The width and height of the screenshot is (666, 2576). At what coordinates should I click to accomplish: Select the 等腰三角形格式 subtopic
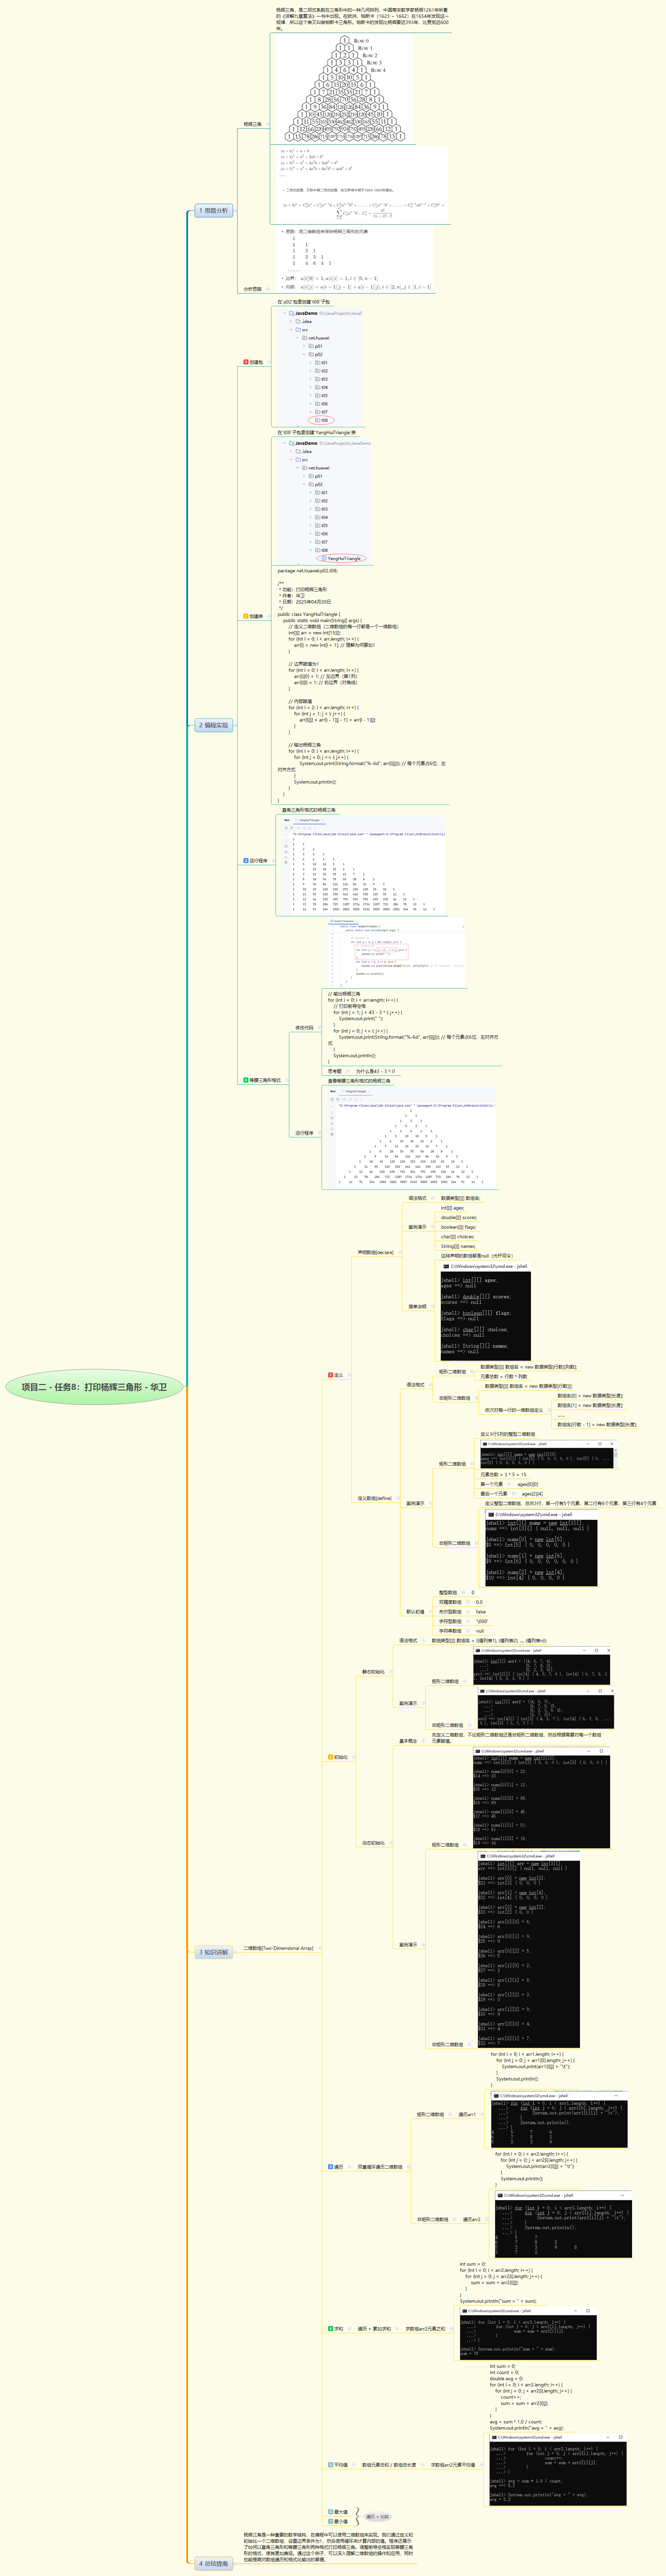(265, 1080)
